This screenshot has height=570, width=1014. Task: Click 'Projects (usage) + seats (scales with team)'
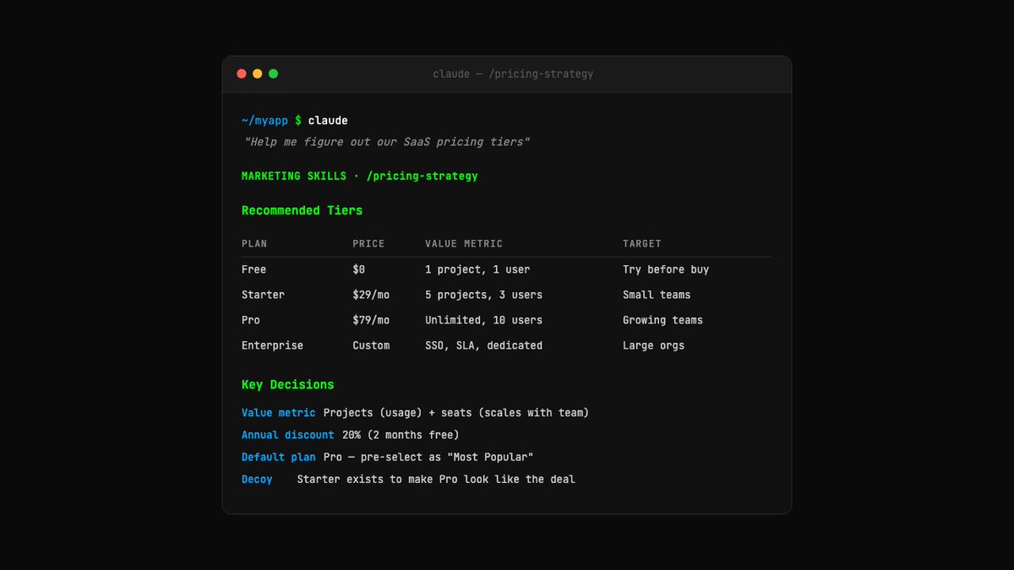click(456, 413)
